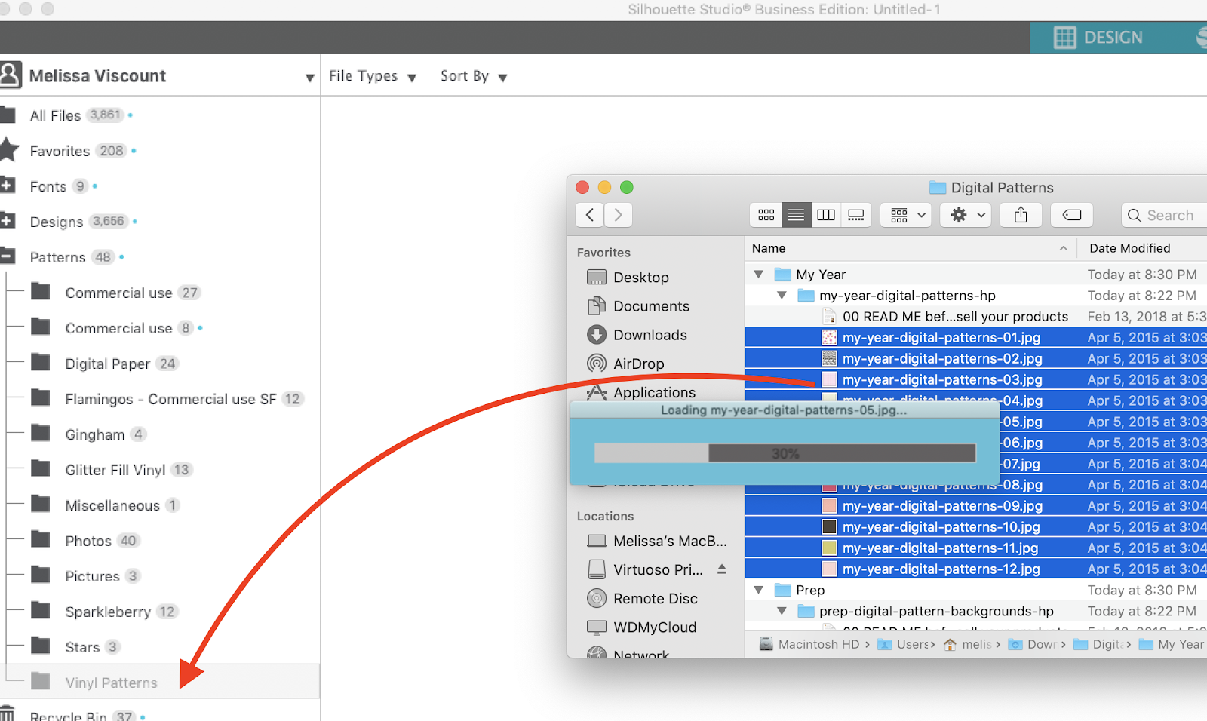
Task: Click my-year-digital-patterns-10.jpg thumbnail icon
Action: 829,526
